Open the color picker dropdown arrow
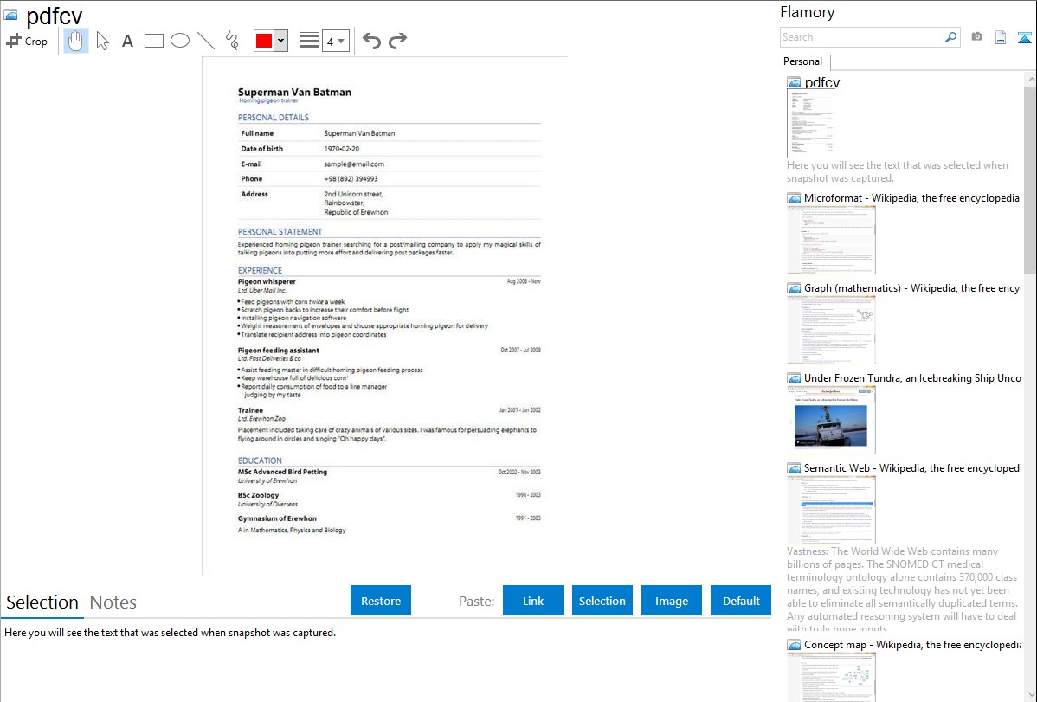 pos(280,41)
